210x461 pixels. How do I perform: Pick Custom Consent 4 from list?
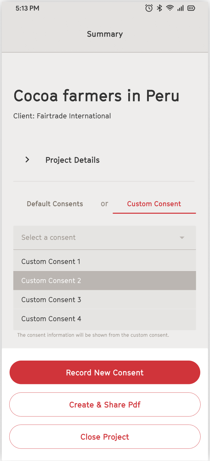105,319
